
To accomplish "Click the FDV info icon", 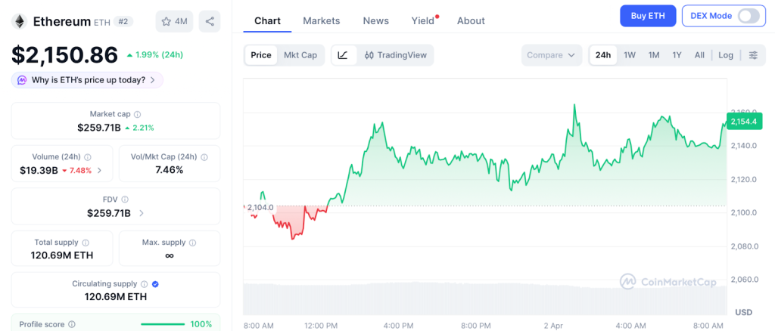I will [x=125, y=200].
